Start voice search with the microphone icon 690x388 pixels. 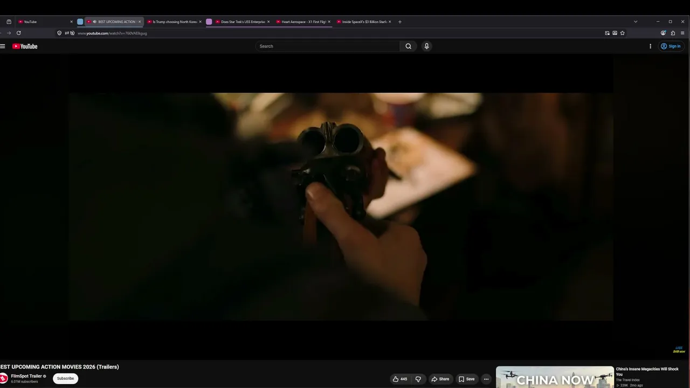426,46
